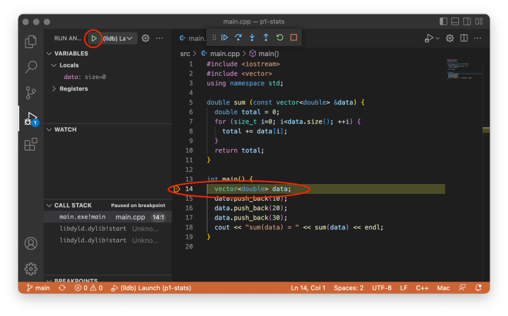Open Customize Layout in the title bar
The width and height of the screenshot is (508, 316).
479,22
